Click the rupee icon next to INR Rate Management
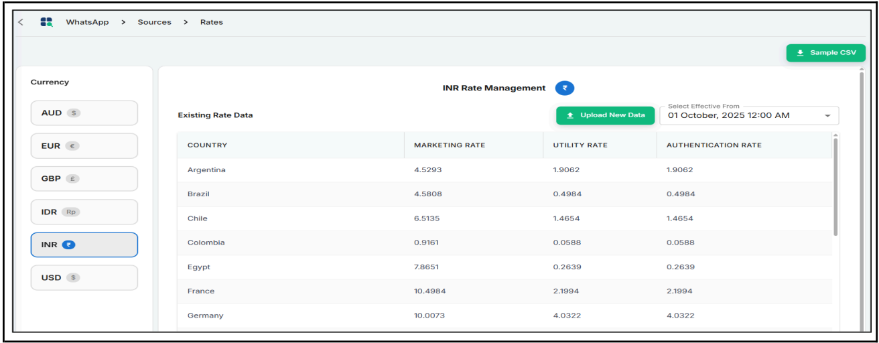Viewport: 879px width, 343px height. point(565,88)
